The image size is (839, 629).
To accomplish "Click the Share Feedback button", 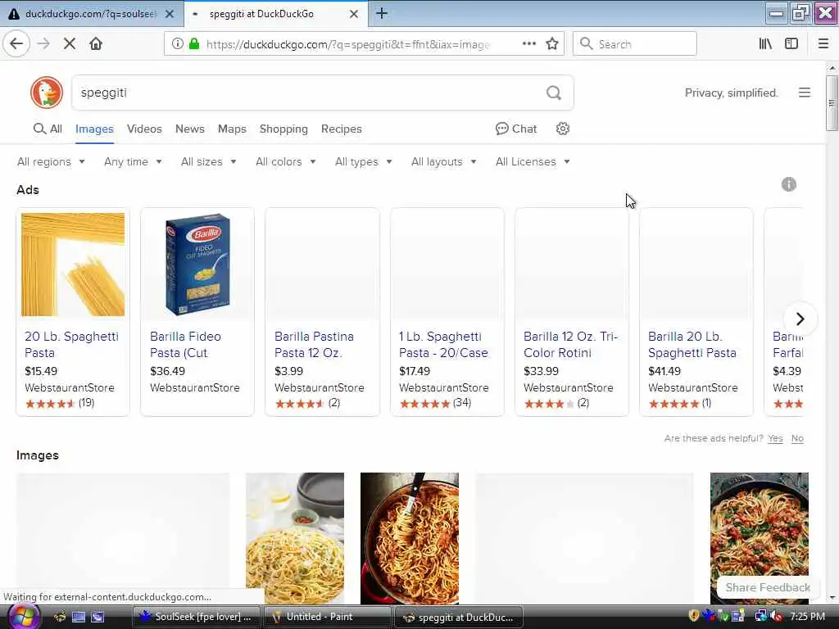I will click(x=767, y=588).
